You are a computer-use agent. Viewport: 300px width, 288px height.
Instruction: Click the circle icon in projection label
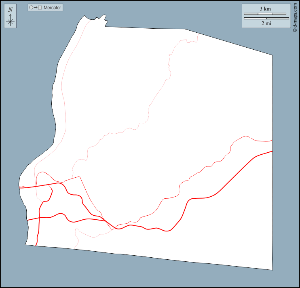[x=31, y=8]
